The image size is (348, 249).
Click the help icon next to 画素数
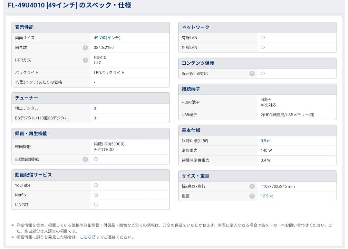point(85,47)
